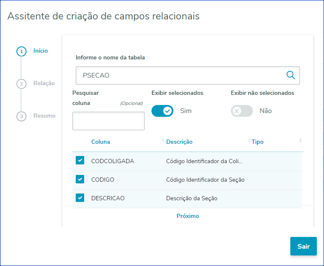
Task: Click step 3 circle icon for Resumo
Action: [x=21, y=116]
